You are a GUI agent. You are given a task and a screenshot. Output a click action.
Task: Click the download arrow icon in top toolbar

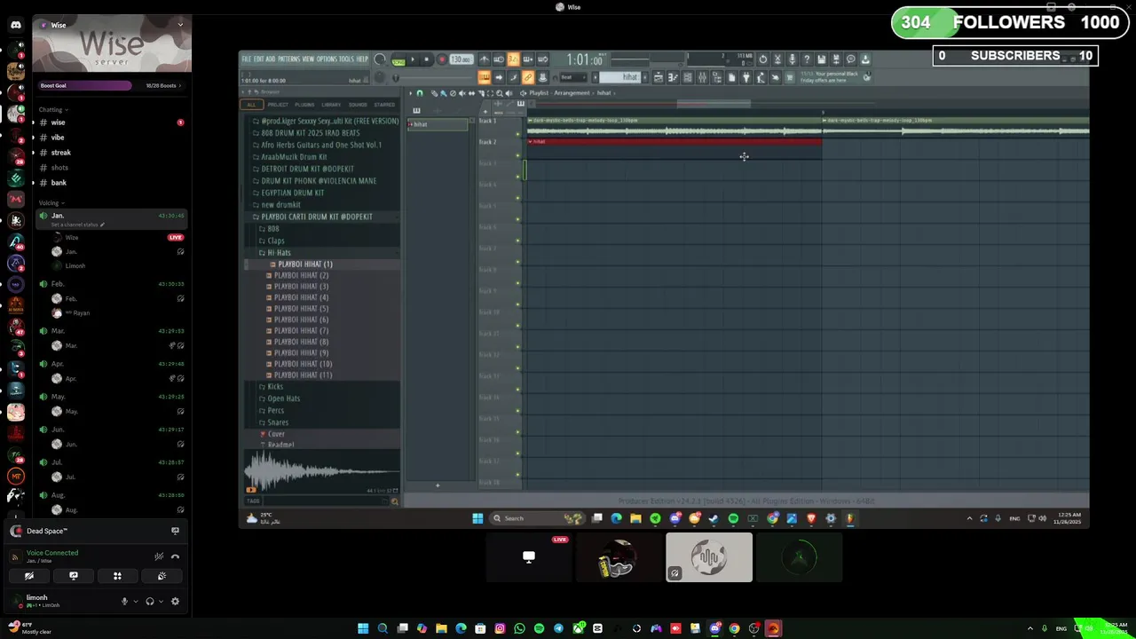(x=864, y=59)
